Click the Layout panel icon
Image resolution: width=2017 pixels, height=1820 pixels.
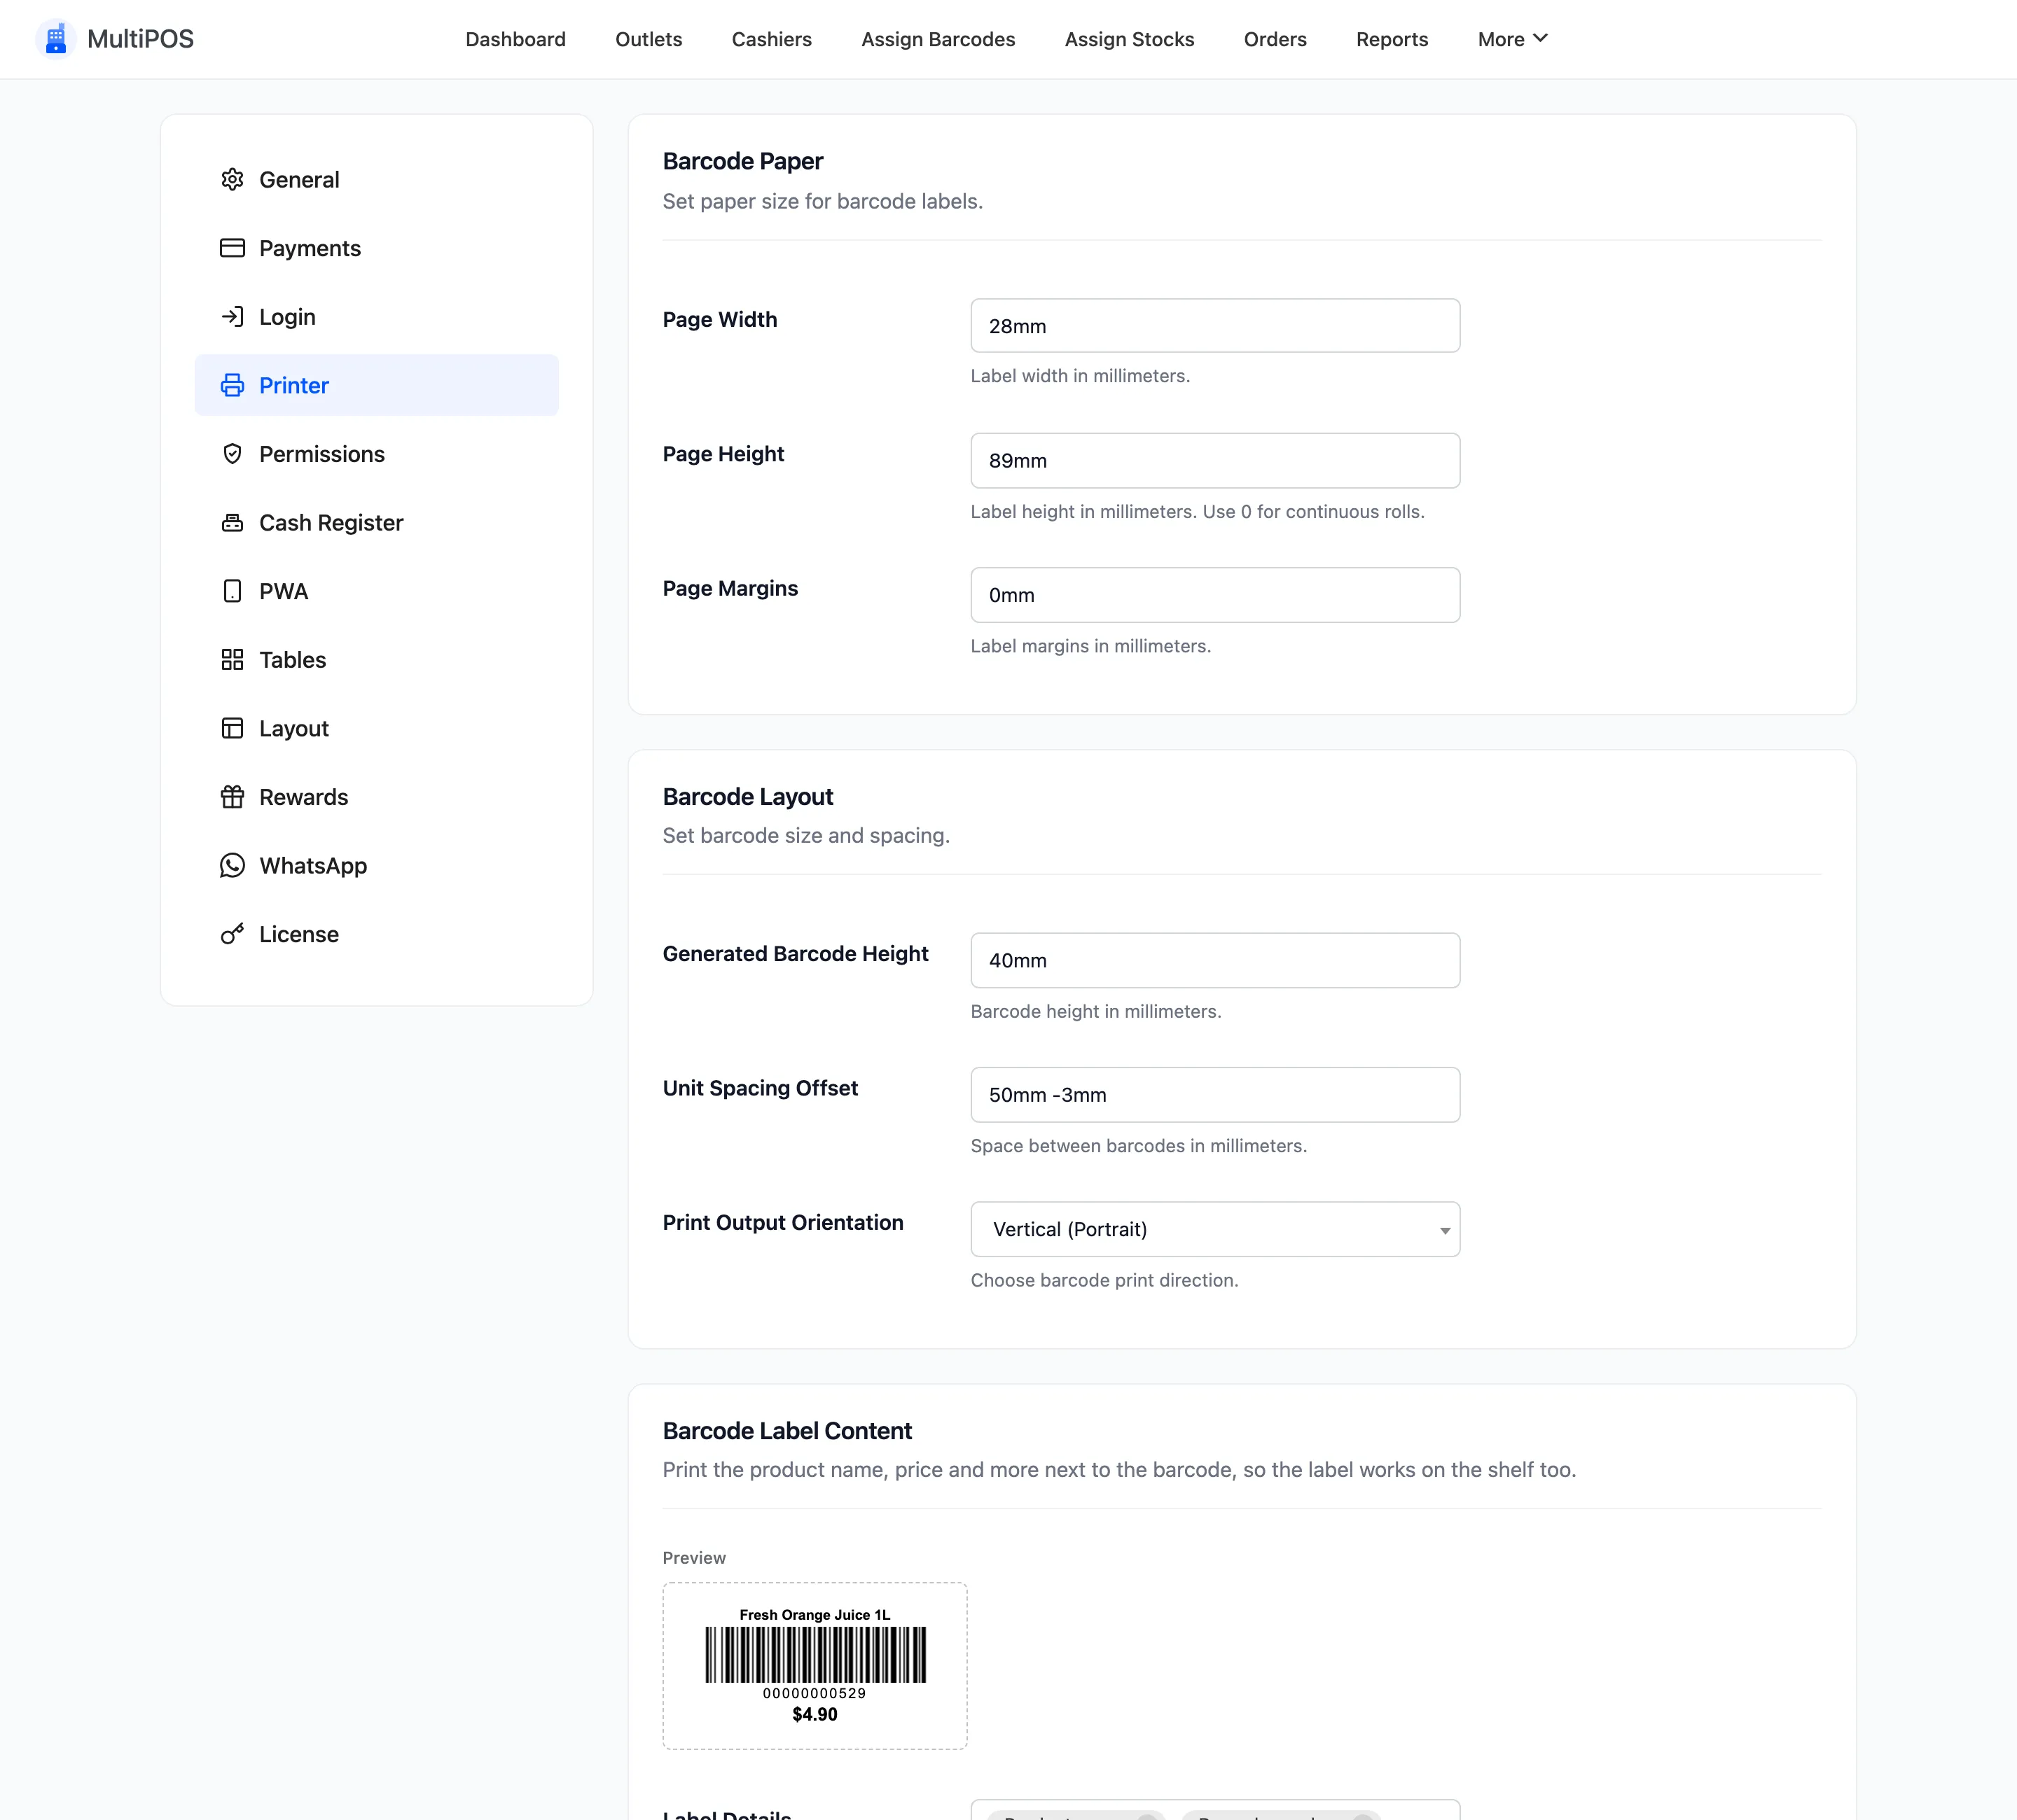[232, 729]
